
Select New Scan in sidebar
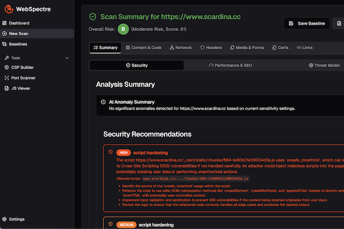37,34
